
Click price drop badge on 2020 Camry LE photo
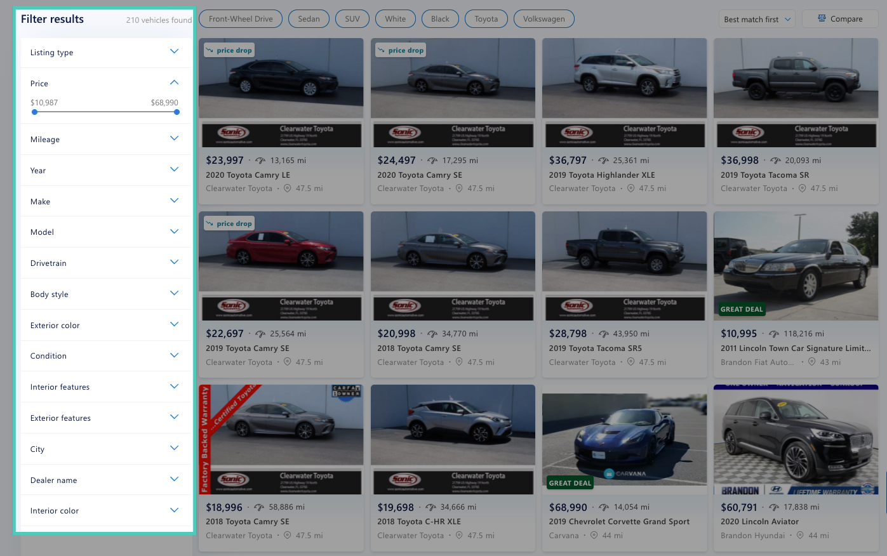229,50
